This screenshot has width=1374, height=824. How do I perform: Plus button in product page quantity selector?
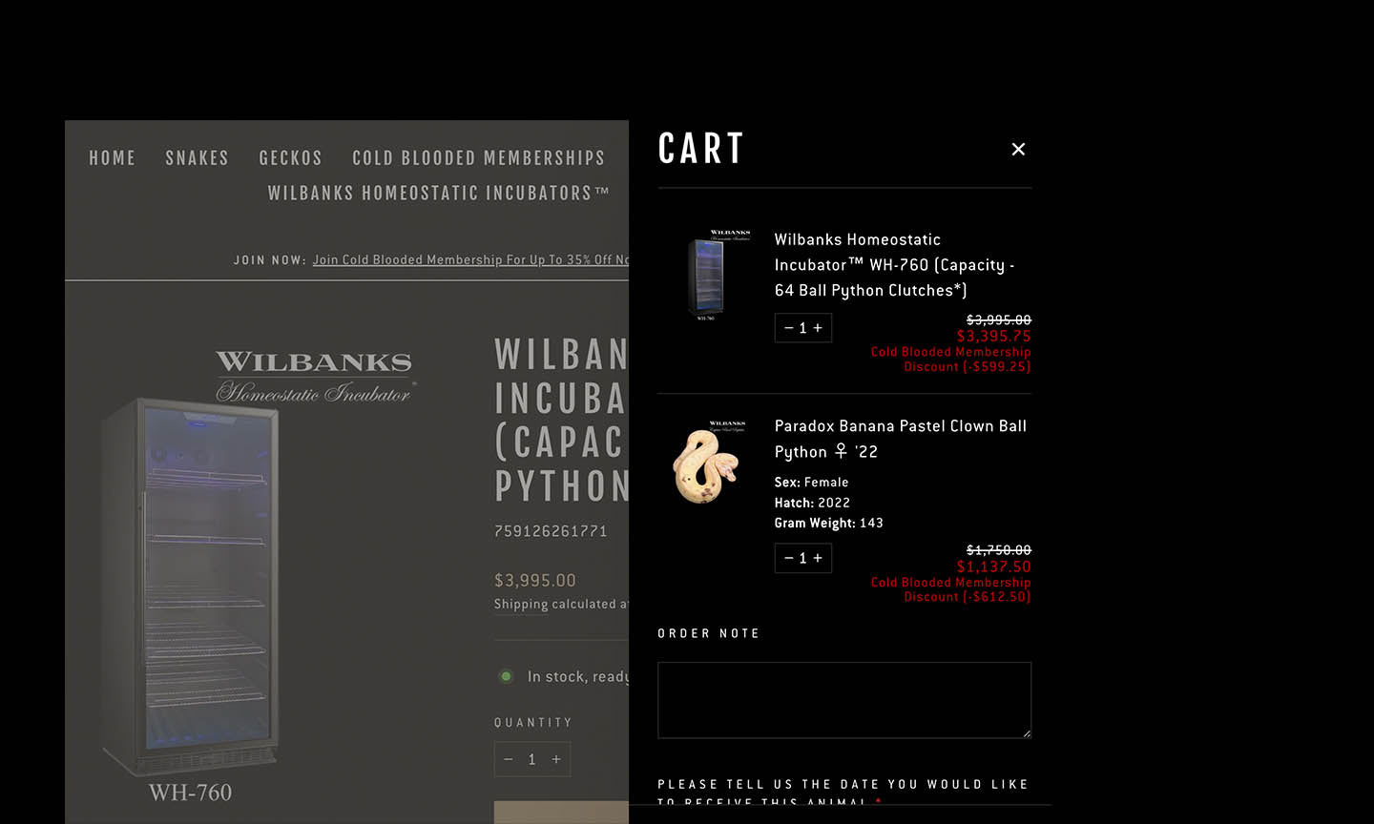556,759
